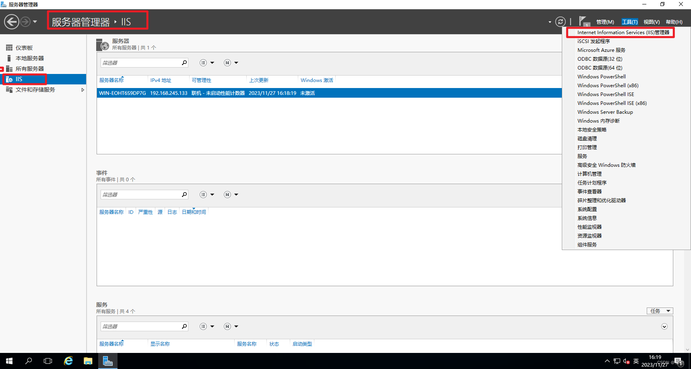
Task: Click the events filter input field
Action: pos(140,195)
